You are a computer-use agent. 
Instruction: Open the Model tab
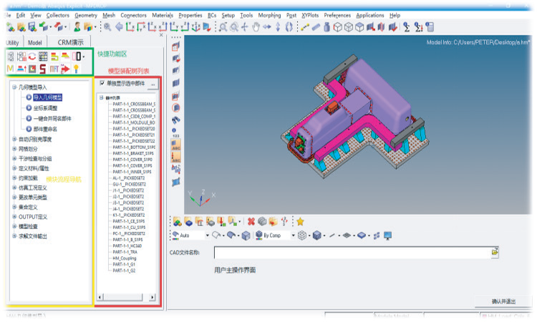coord(34,42)
